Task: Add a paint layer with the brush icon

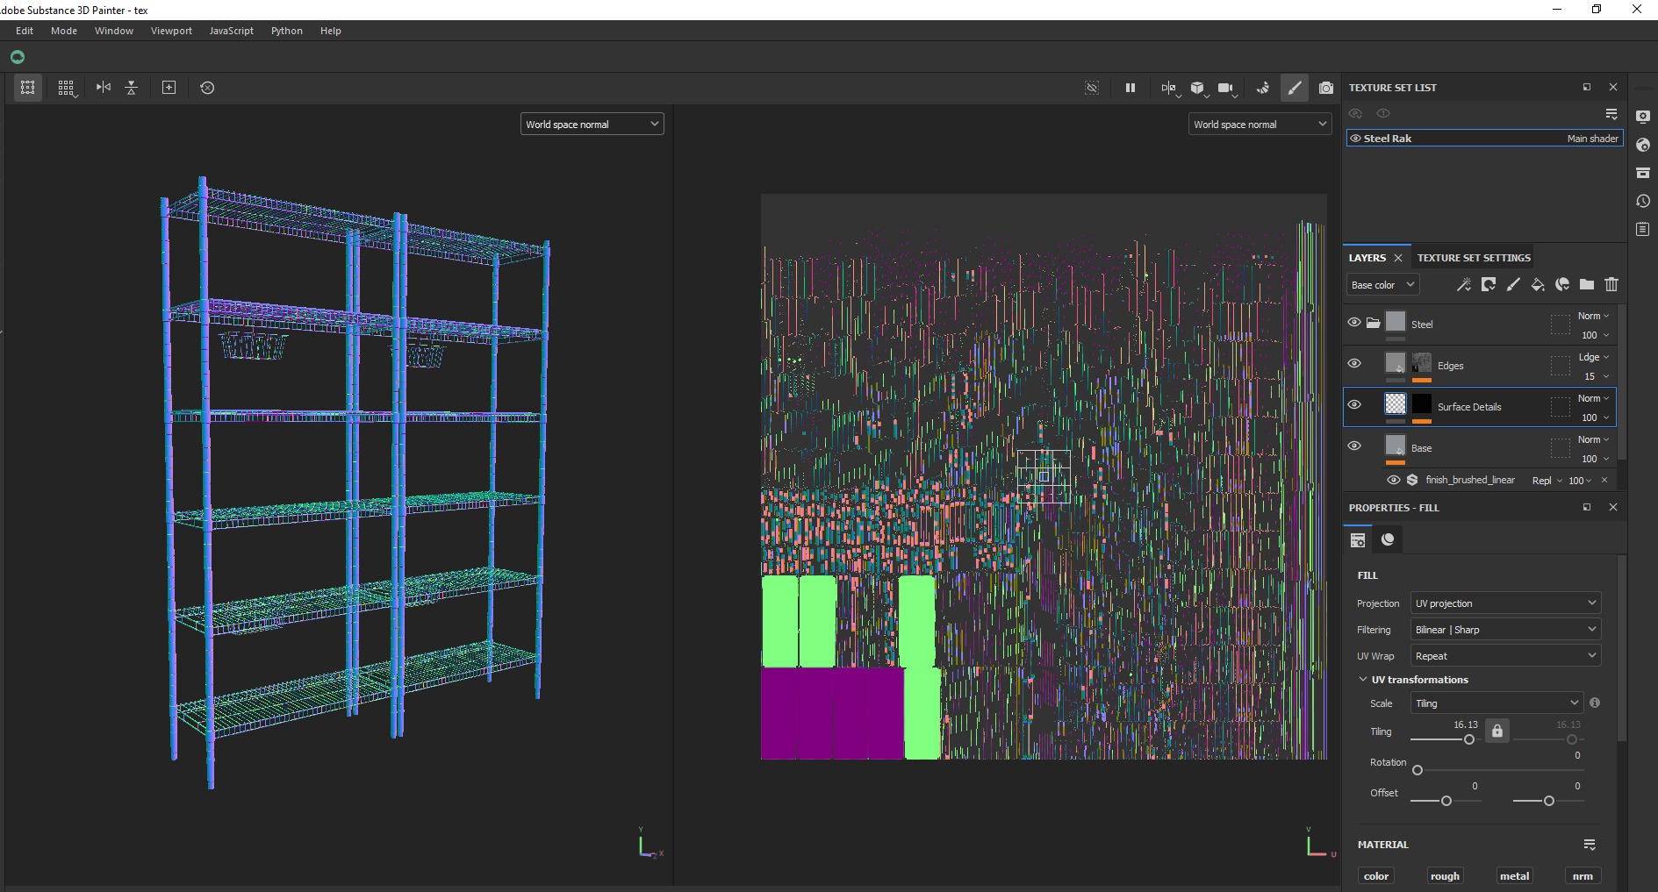Action: point(1513,284)
